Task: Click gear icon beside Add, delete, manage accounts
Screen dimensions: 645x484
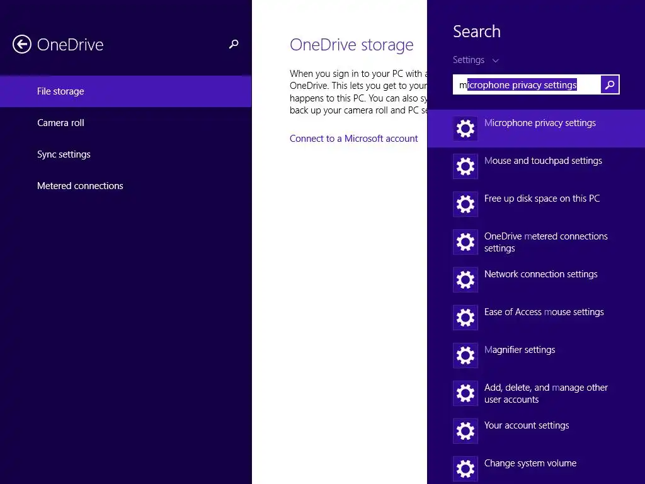Action: [465, 393]
